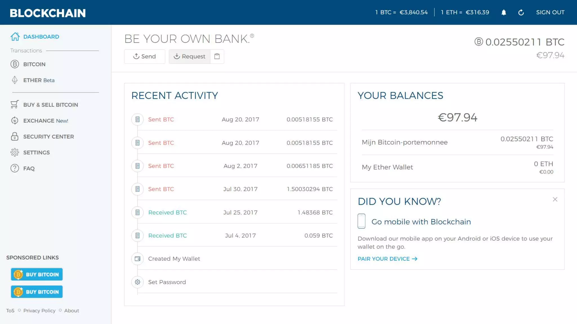Open the Exchange section
This screenshot has height=324, width=577.
pyautogui.click(x=45, y=121)
